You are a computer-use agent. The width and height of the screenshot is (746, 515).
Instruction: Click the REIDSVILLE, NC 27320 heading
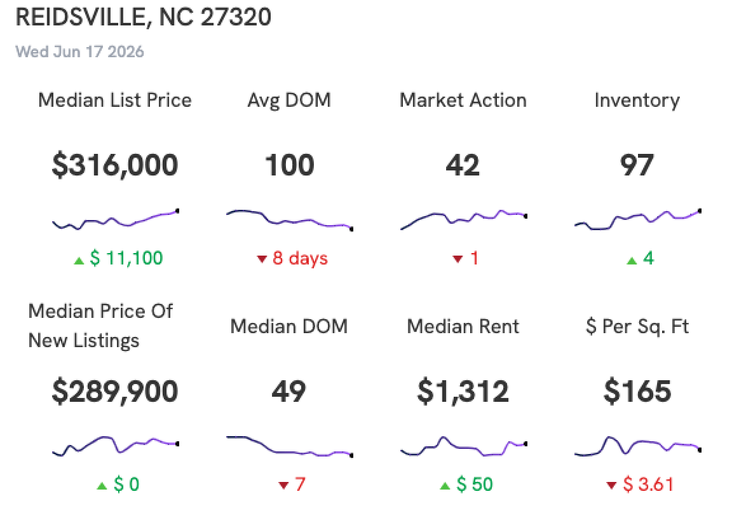(x=143, y=17)
